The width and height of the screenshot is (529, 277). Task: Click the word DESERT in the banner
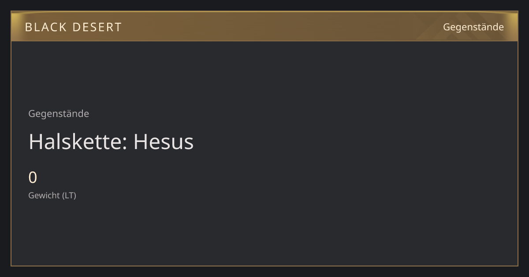point(97,27)
